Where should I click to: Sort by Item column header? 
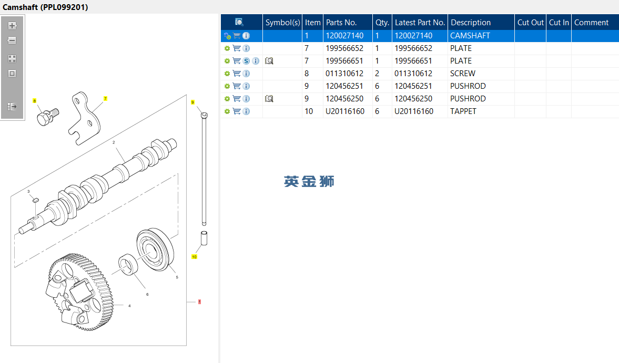click(x=313, y=23)
